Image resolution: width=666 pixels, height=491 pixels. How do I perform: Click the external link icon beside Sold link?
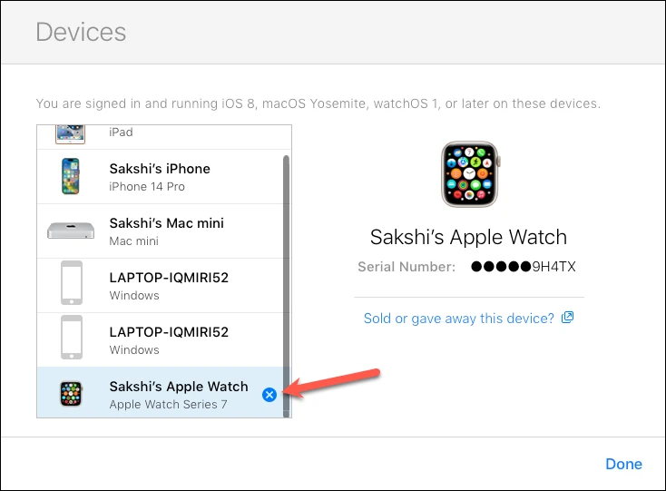[567, 318]
